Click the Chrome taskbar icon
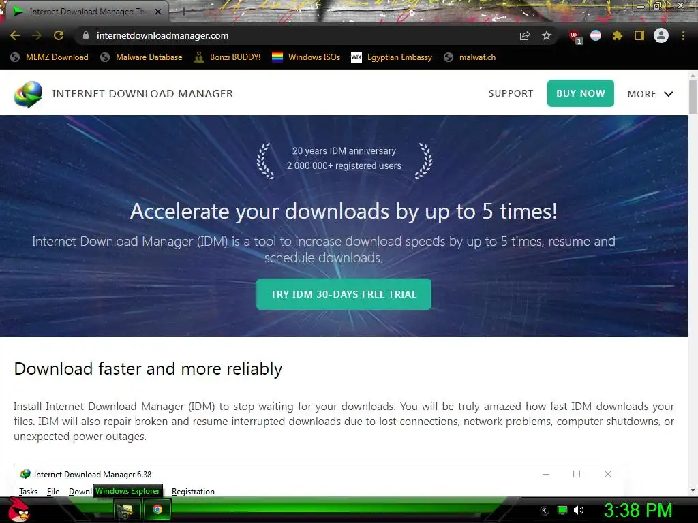 pos(157,509)
